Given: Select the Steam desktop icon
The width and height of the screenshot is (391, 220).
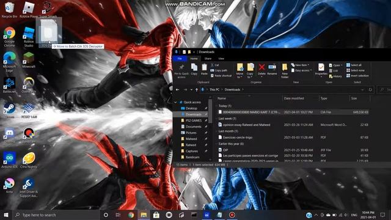Looking at the screenshot, I should [10, 111].
